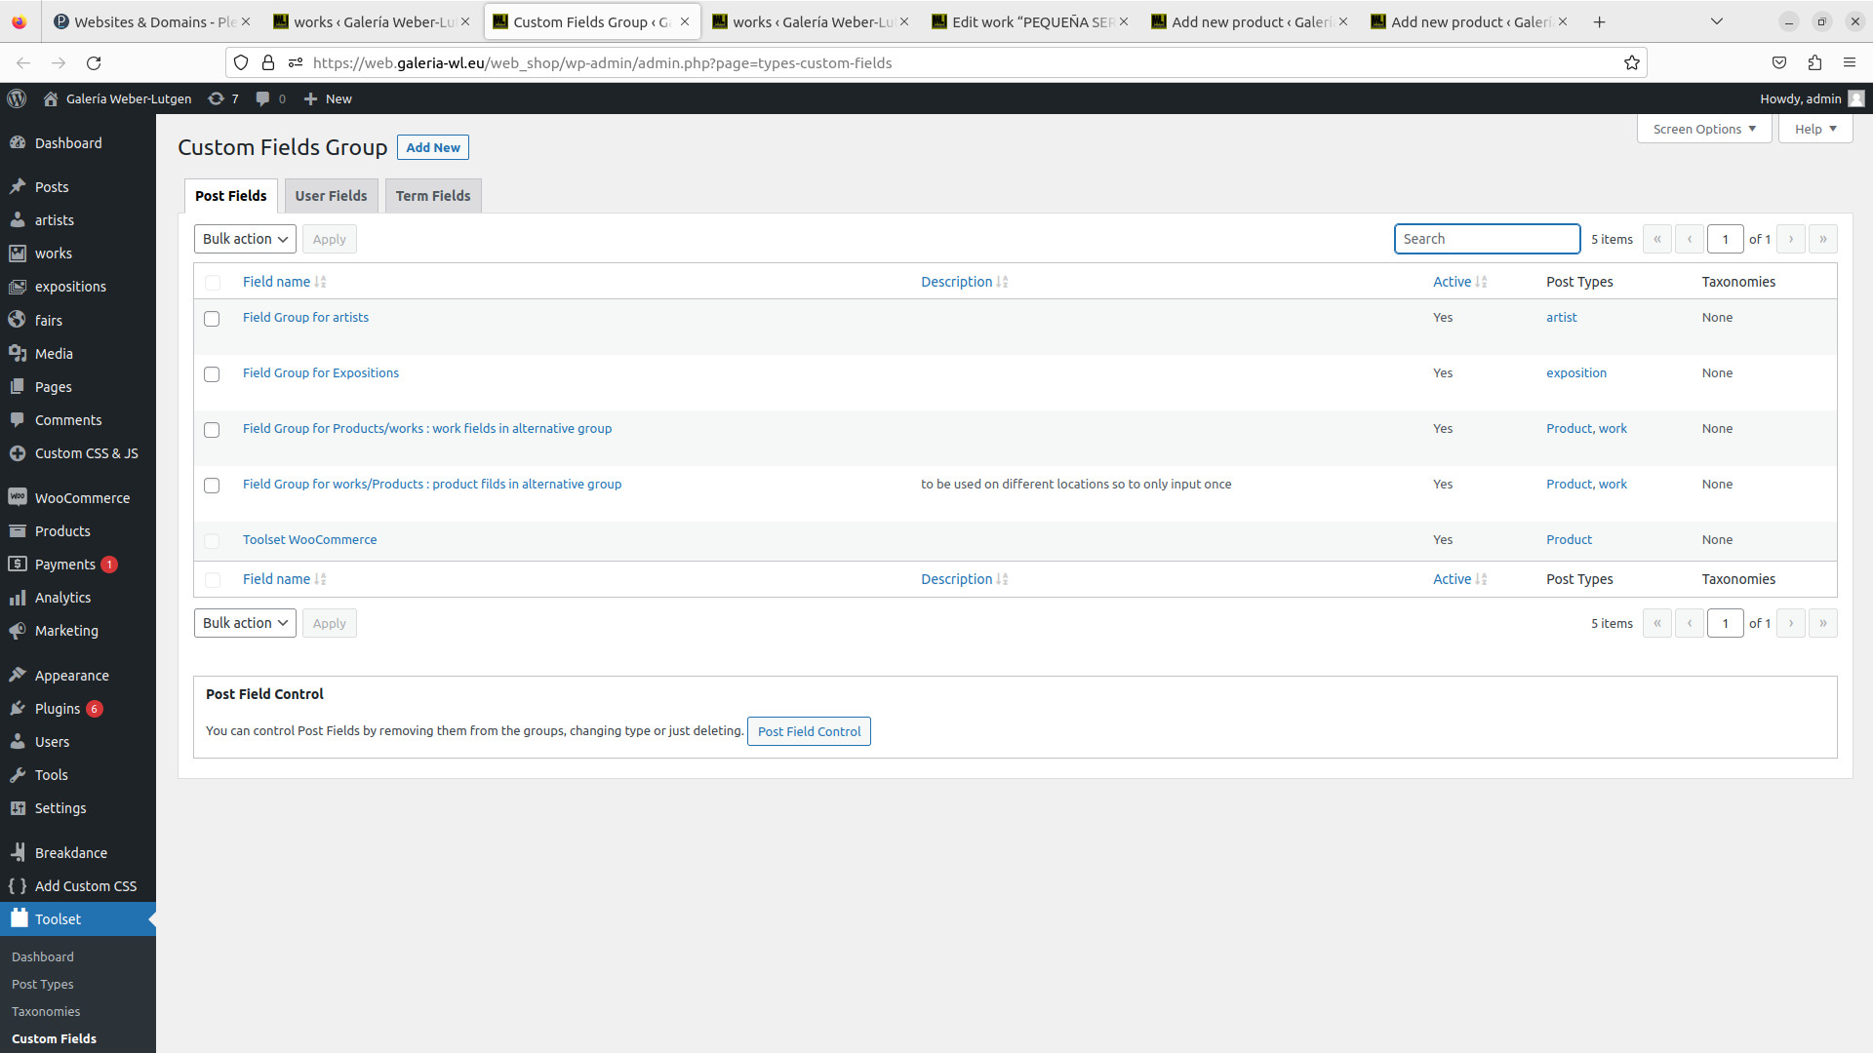This screenshot has height=1053, width=1873.
Task: Click the reload page icon
Action: click(x=94, y=62)
